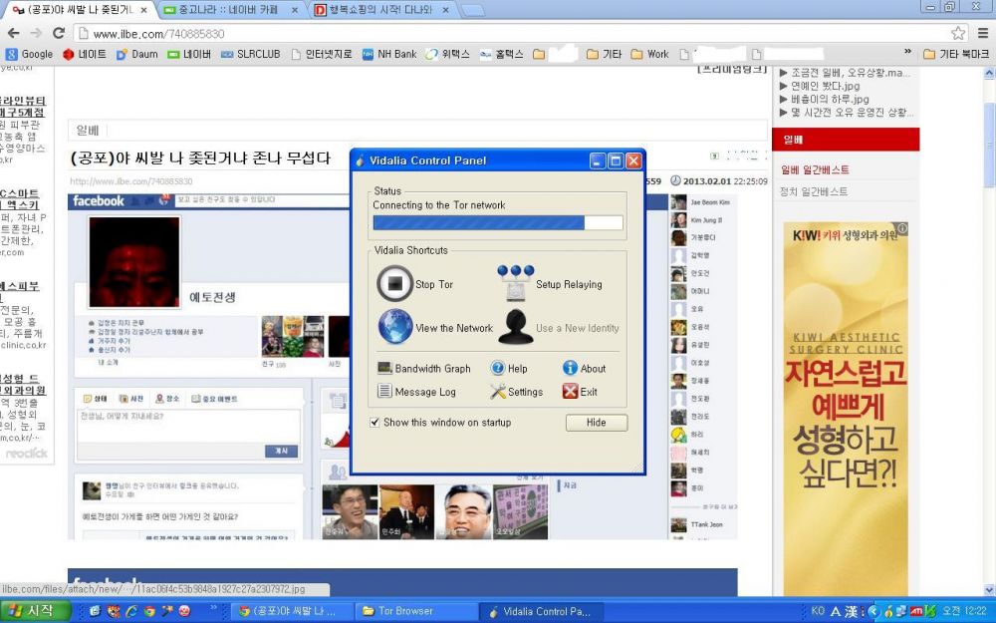Viewport: 996px width, 623px height.
Task: Open the 네이버 bookmark
Action: click(188, 54)
